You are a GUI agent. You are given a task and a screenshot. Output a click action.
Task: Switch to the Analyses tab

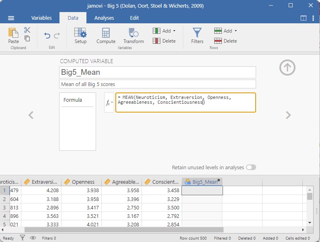pos(104,18)
